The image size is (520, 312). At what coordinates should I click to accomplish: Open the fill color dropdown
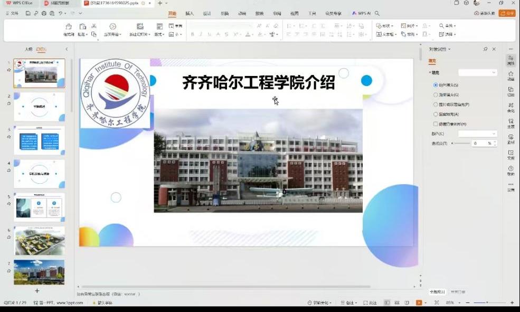(x=478, y=134)
